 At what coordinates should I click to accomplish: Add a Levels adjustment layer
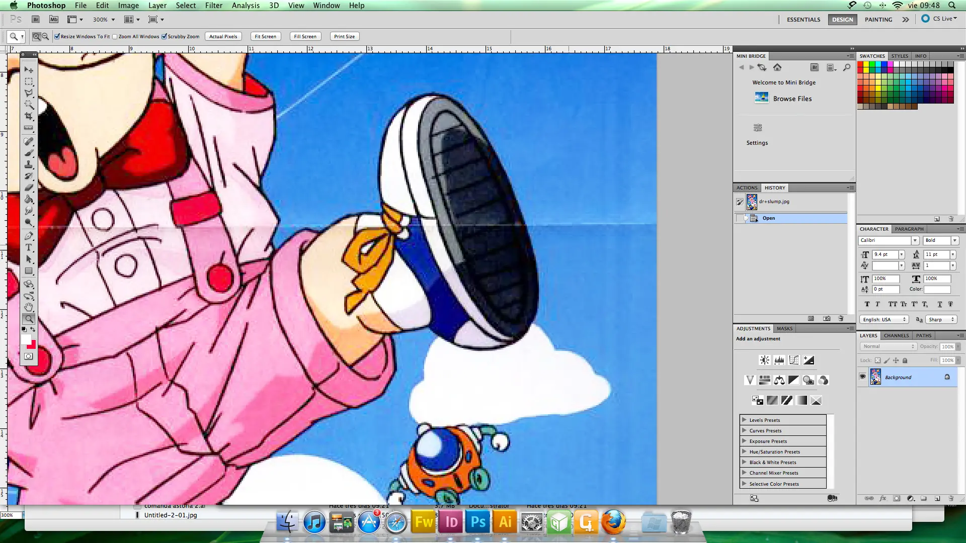click(779, 360)
